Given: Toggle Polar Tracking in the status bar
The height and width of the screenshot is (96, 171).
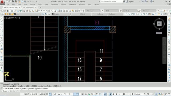Looking at the screenshot, I should pyautogui.click(x=65, y=94).
